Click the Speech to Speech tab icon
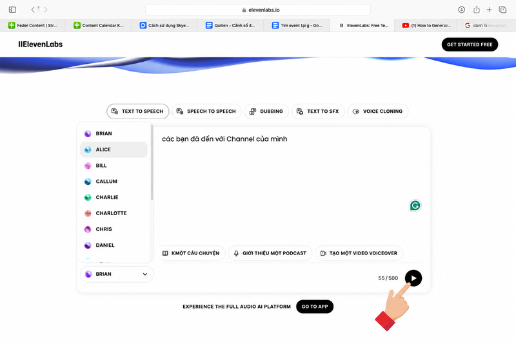The height and width of the screenshot is (344, 516). click(180, 111)
